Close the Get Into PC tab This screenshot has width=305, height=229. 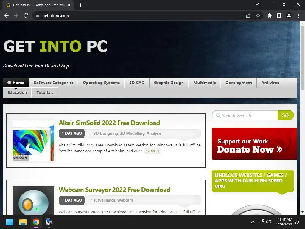point(69,5)
